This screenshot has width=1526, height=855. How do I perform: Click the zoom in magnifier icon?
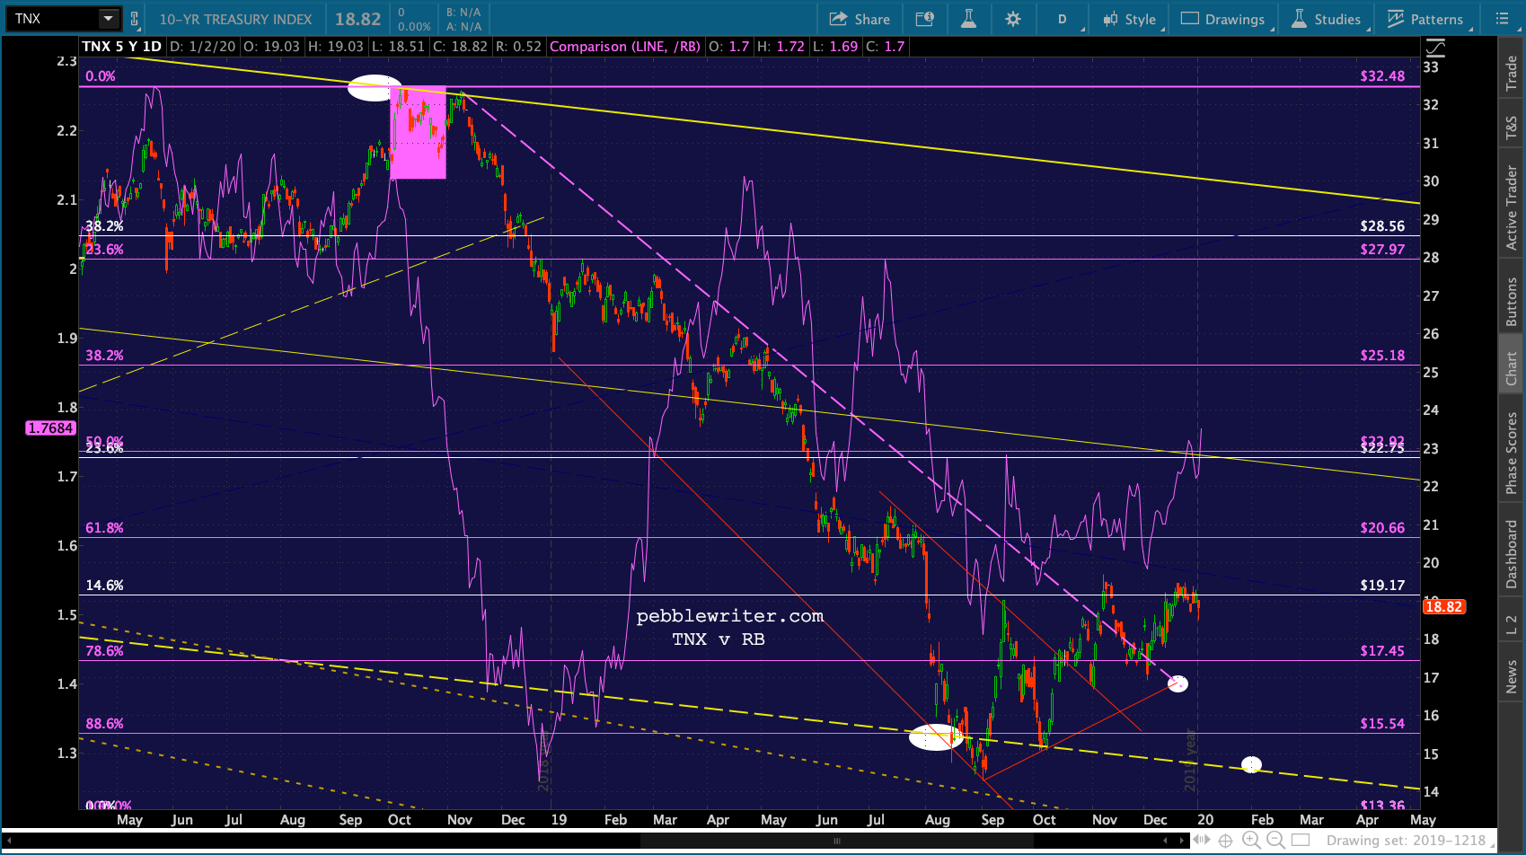1251,841
